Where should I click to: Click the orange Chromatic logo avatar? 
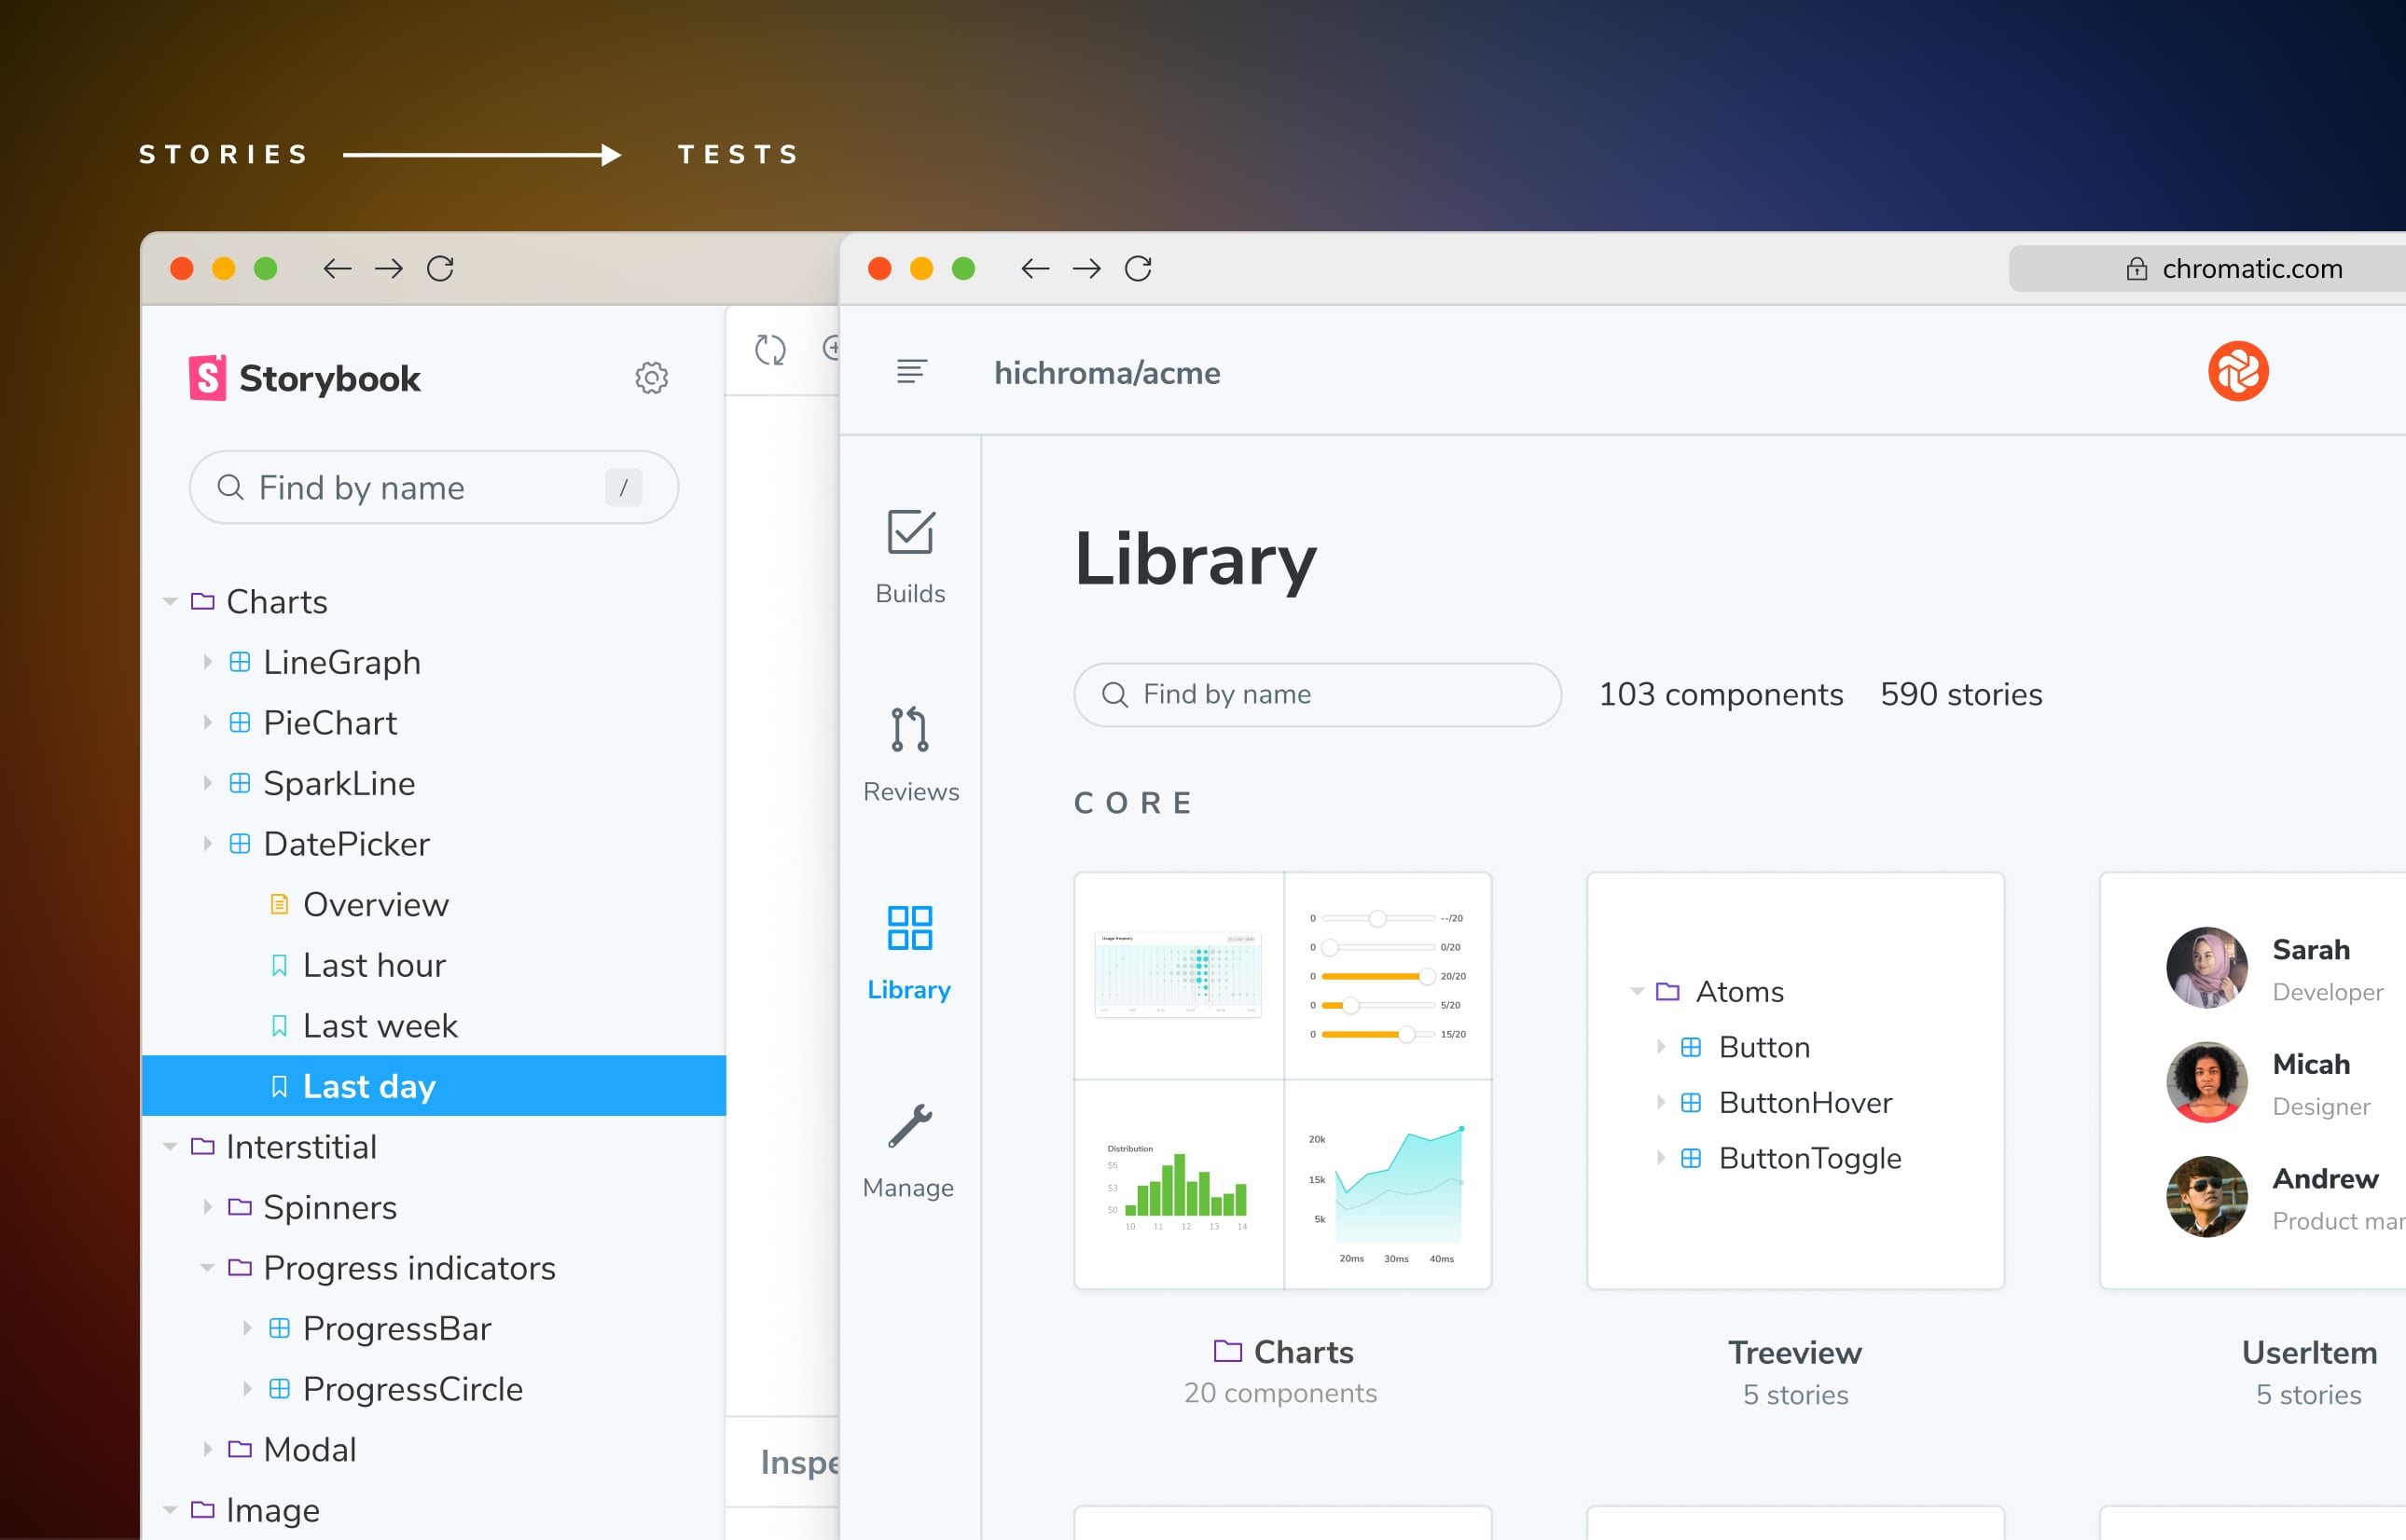(x=2237, y=372)
